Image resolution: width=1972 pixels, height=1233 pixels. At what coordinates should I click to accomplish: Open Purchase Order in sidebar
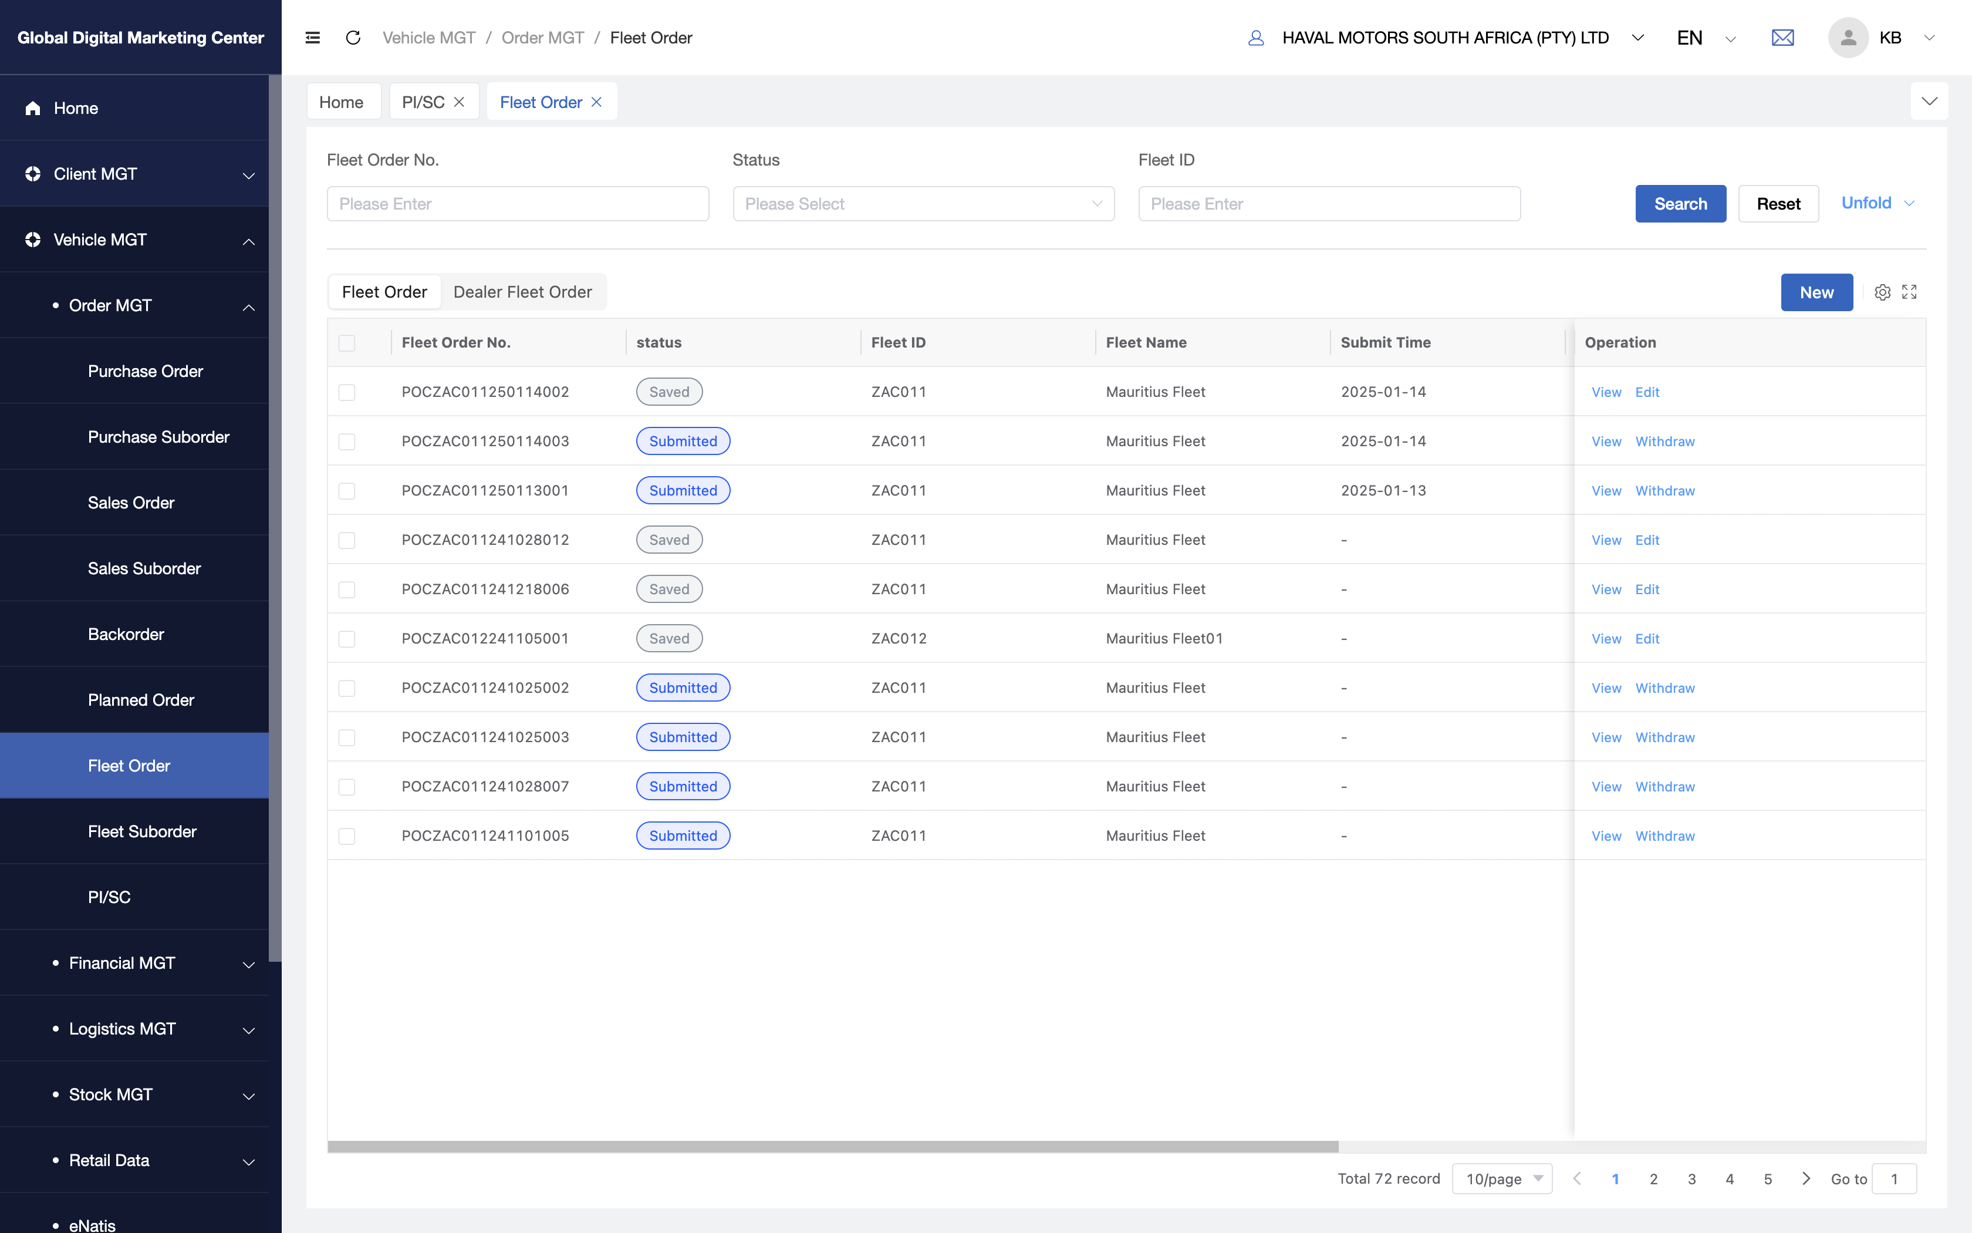click(x=145, y=371)
